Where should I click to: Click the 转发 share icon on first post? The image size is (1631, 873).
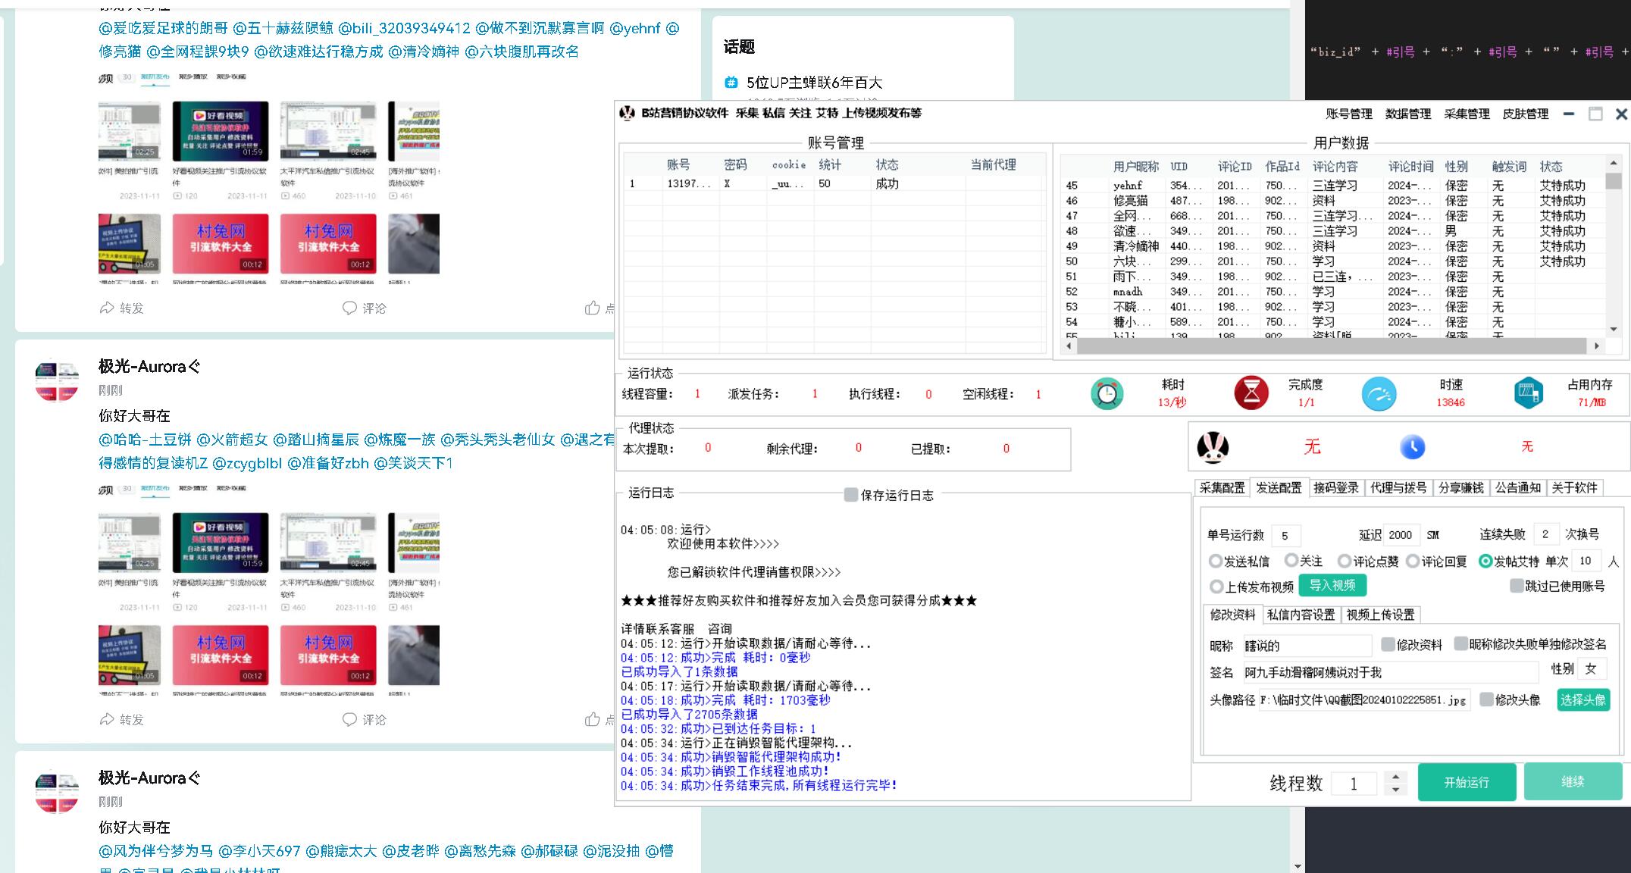coord(107,308)
